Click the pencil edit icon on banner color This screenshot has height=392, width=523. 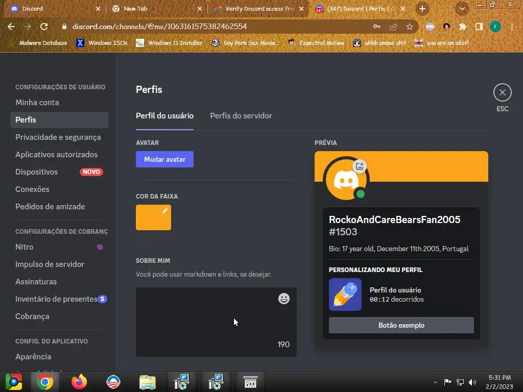[x=165, y=211]
